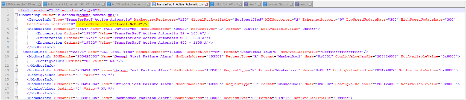Open the Acti9SmartlinkEthernet_FAC_V1.1.1.dgm tab

72,4
